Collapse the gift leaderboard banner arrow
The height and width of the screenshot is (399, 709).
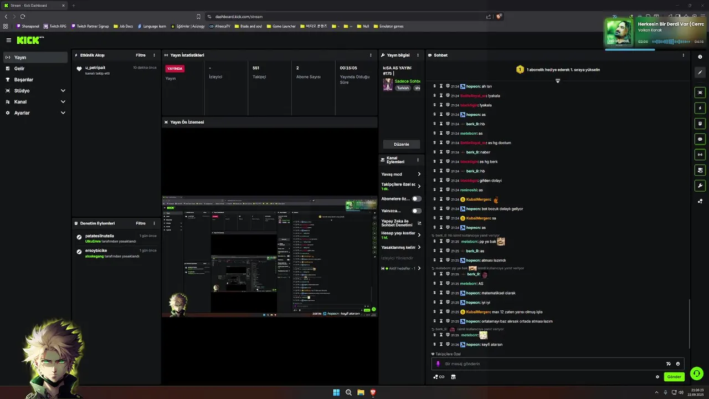[558, 81]
